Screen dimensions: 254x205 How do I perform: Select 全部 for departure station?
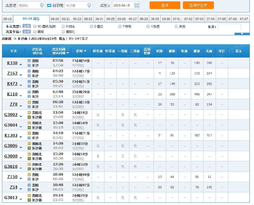click(27, 32)
